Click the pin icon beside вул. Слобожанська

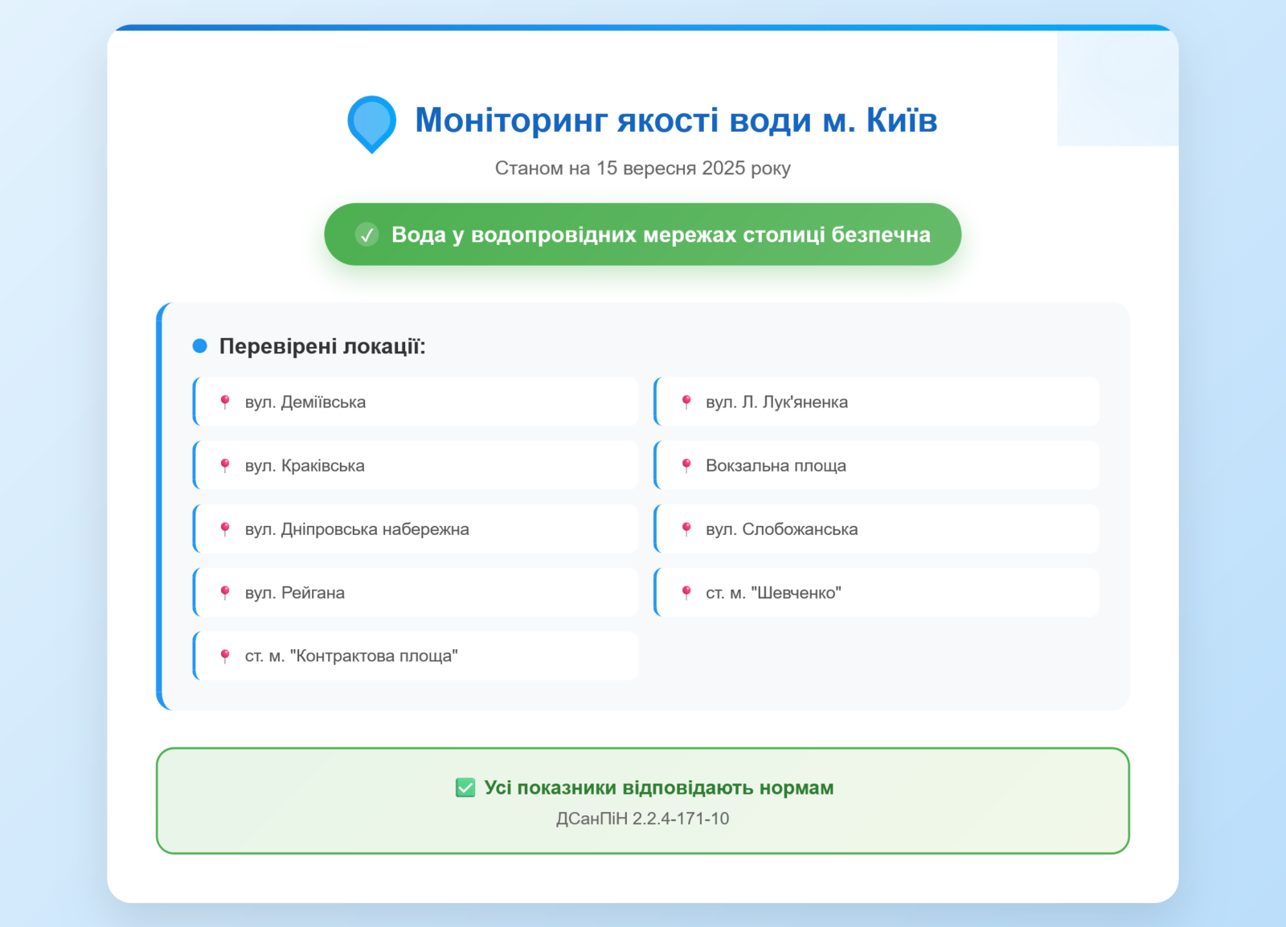(x=686, y=529)
